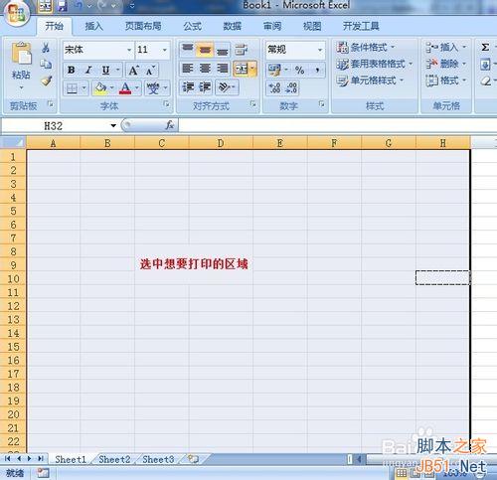Viewport: 497px width, 480px height.
Task: Click the AutoSum sigma icon
Action: 485,48
